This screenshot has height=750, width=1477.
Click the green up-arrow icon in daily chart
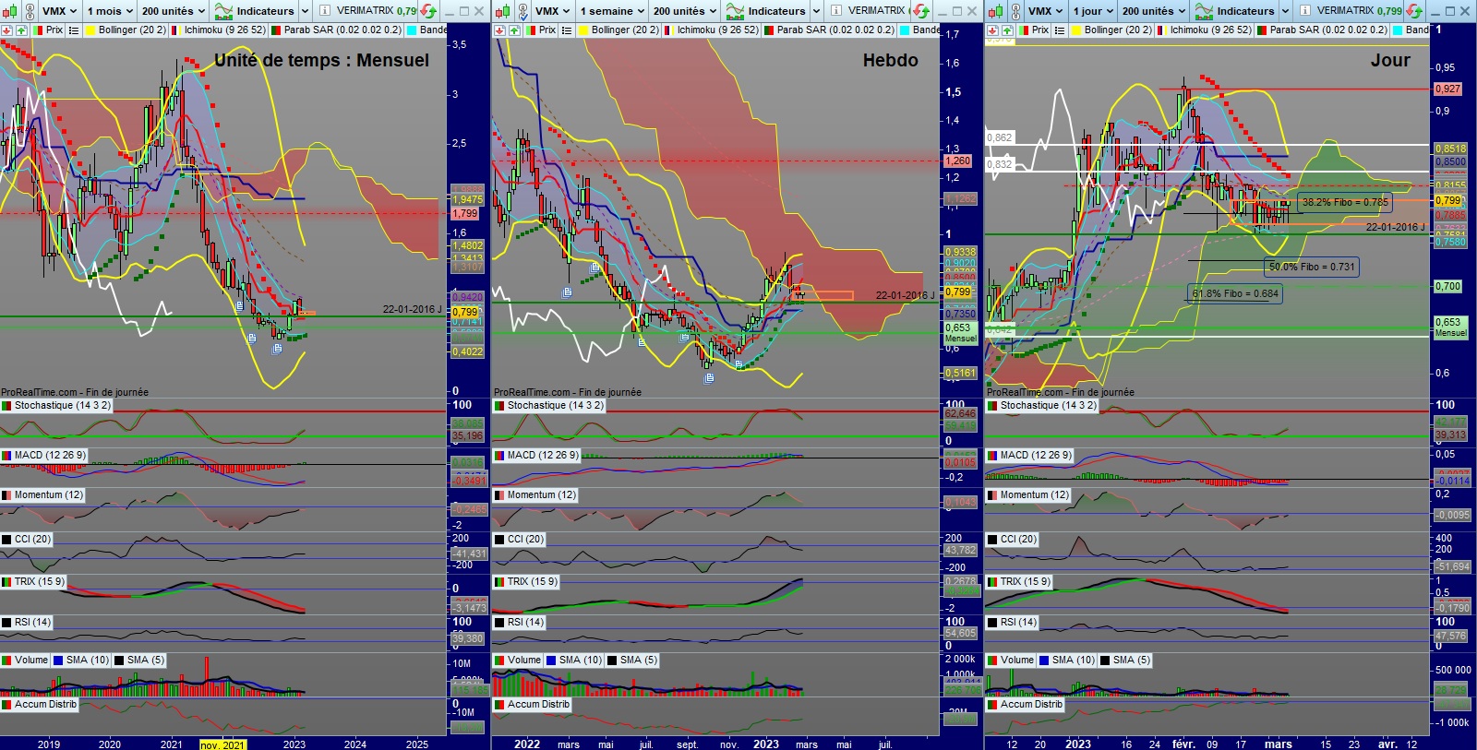[x=1007, y=30]
